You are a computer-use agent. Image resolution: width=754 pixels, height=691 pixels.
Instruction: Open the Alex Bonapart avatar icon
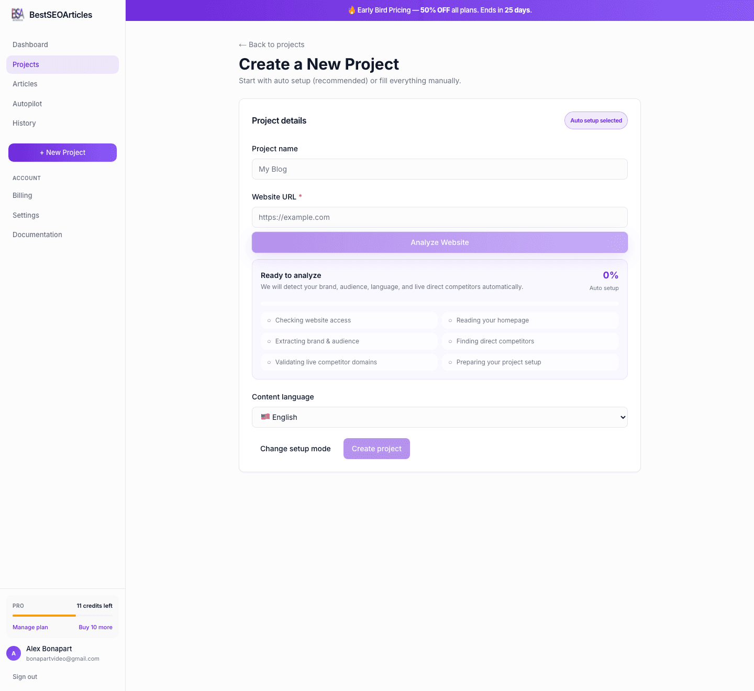tap(14, 653)
